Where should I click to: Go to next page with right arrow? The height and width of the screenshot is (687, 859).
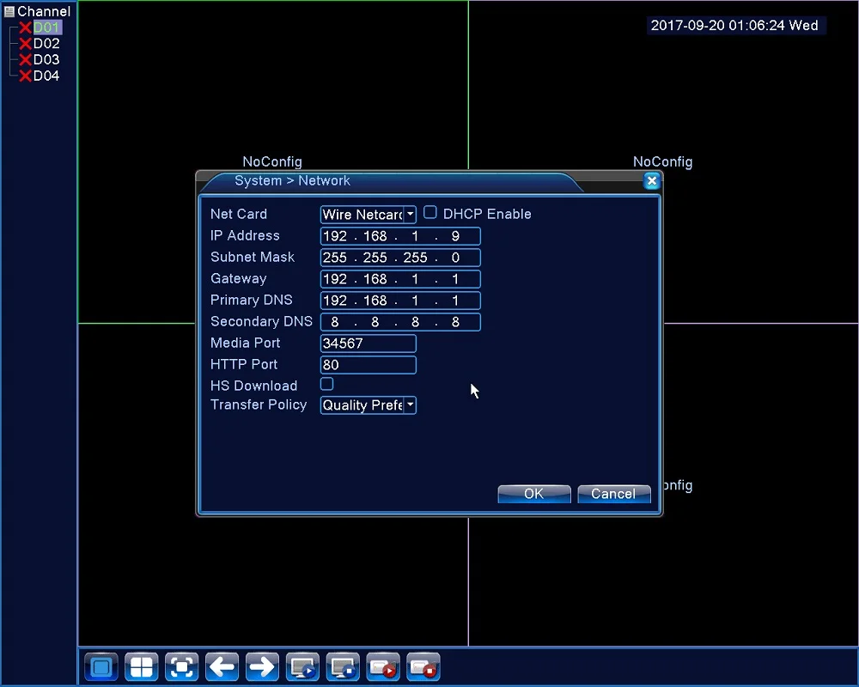pyautogui.click(x=262, y=667)
